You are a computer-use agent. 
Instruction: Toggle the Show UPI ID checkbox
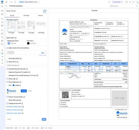(7, 62)
